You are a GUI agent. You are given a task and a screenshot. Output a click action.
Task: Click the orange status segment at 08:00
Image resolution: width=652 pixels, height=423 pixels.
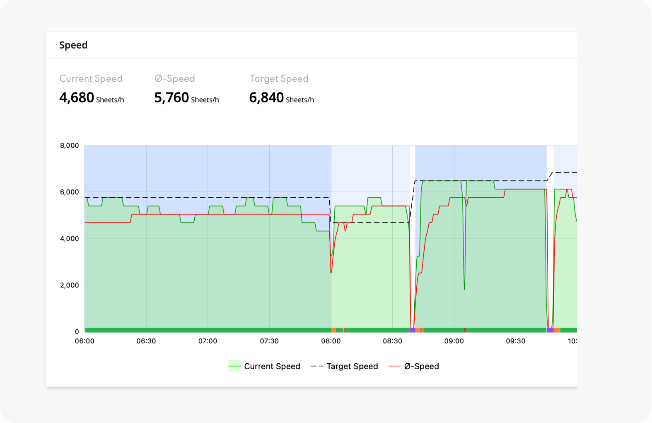click(333, 330)
